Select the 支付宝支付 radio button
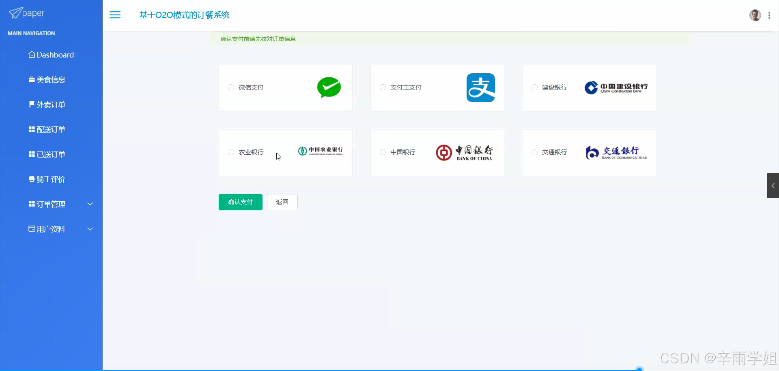Viewport: 779px width, 371px height. point(383,87)
